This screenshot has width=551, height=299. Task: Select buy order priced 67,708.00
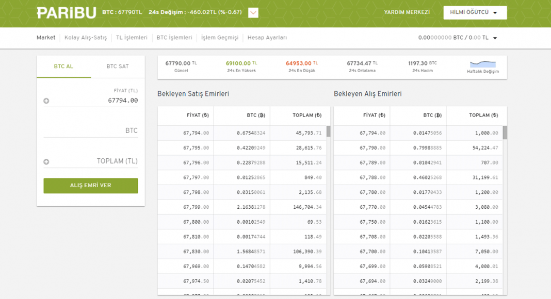point(418,237)
